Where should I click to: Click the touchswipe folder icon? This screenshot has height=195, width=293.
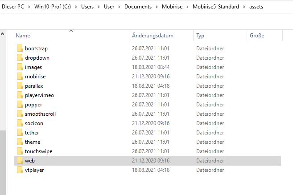pos(20,151)
